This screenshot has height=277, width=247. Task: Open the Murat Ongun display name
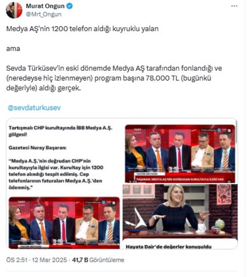tap(45, 6)
